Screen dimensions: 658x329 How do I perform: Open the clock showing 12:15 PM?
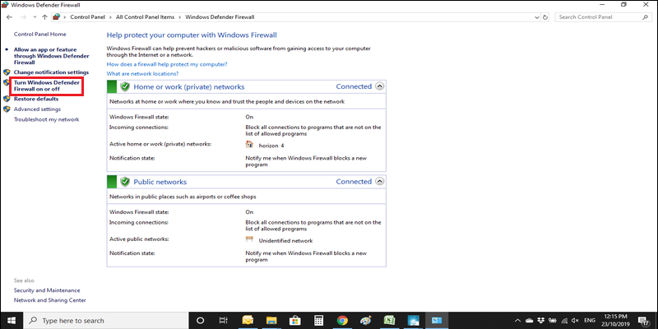(617, 321)
